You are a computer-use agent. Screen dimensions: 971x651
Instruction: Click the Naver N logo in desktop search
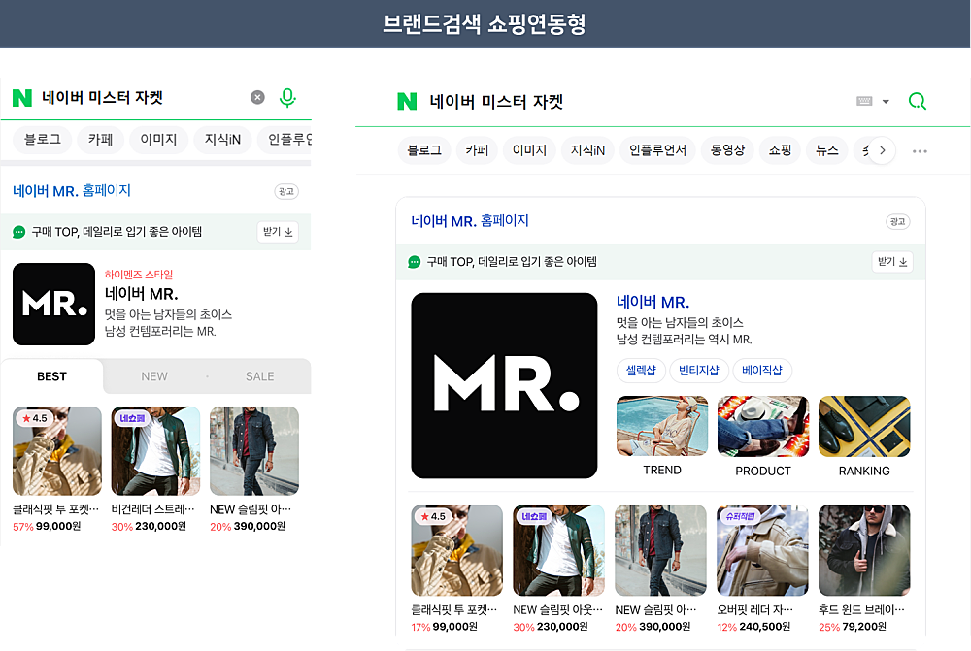(407, 101)
